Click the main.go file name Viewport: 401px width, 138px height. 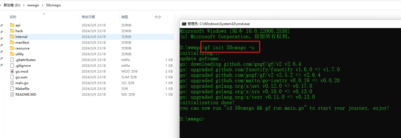point(22,83)
